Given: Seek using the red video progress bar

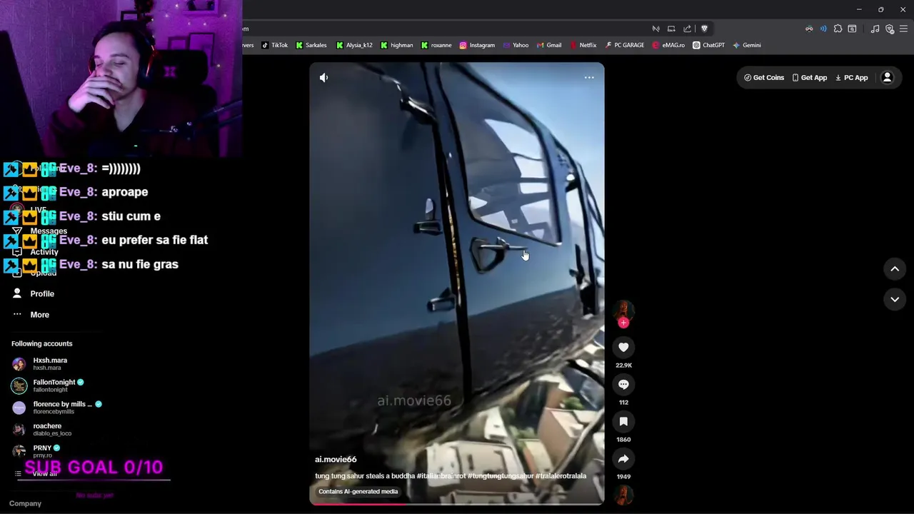Looking at the screenshot, I should [x=457, y=504].
